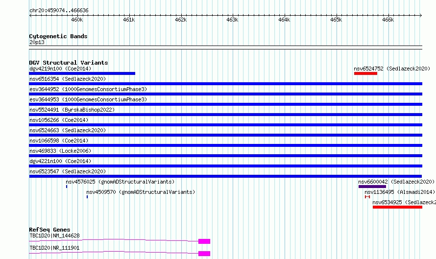Select the purple nsv6600042 variant bar
This screenshot has width=436, height=259.
pyautogui.click(x=372, y=187)
